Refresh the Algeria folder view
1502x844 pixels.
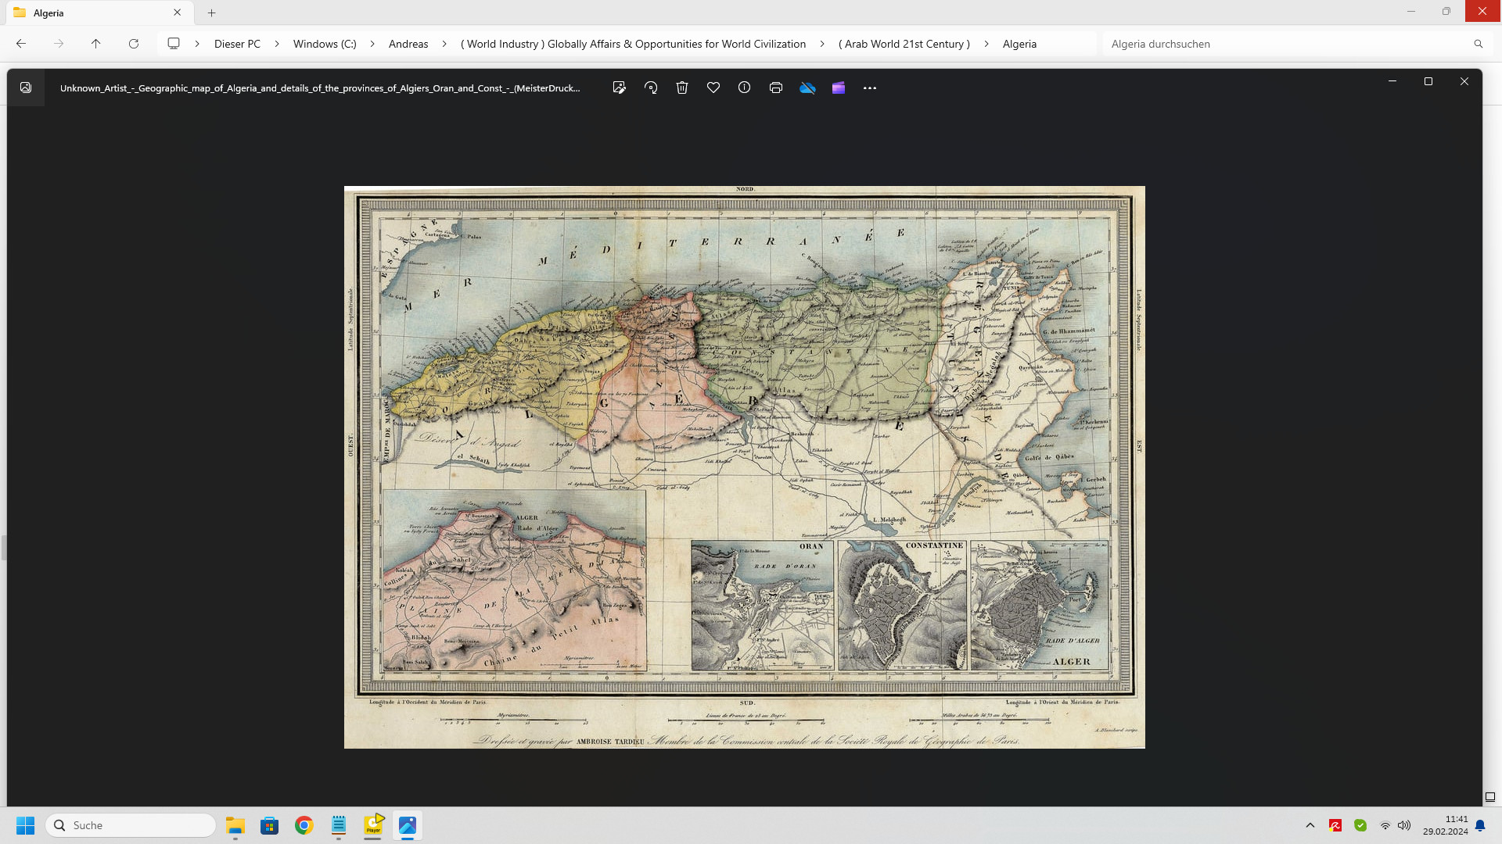pyautogui.click(x=134, y=44)
